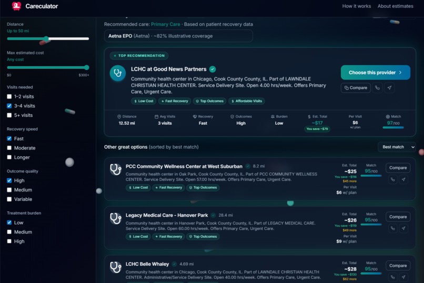Adjust the Max estimated cost slider handle

(86, 67)
